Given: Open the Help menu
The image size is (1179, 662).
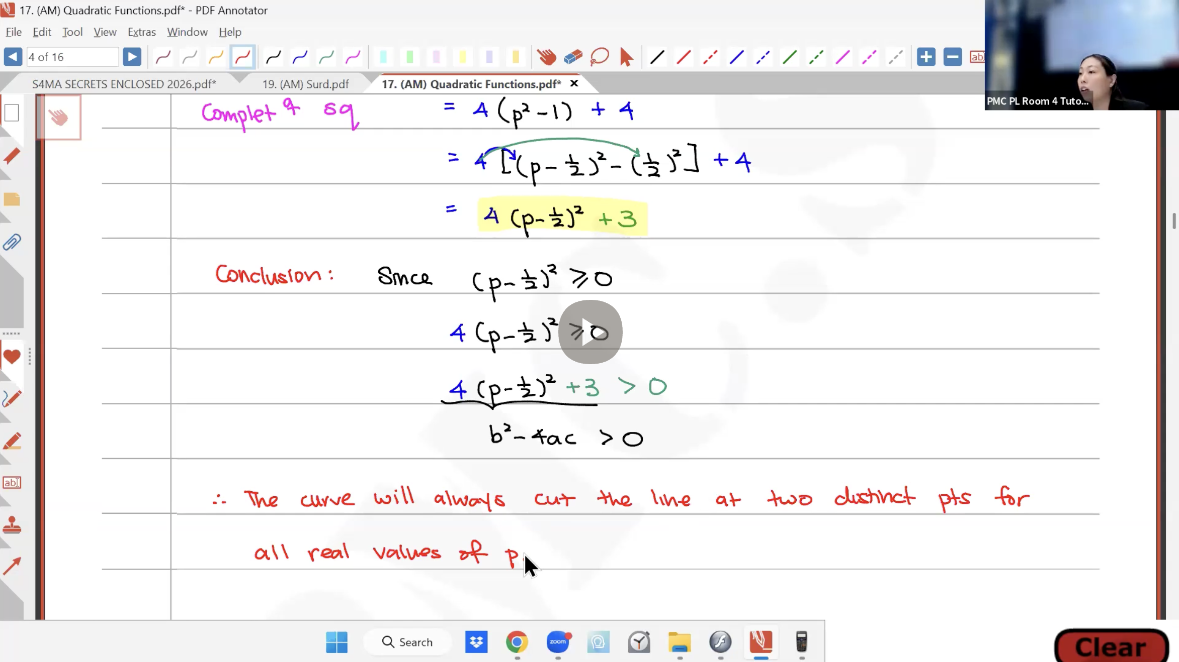Looking at the screenshot, I should pyautogui.click(x=230, y=32).
